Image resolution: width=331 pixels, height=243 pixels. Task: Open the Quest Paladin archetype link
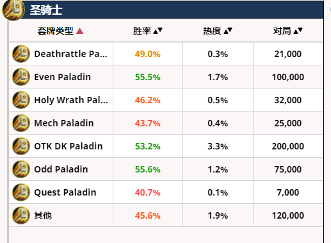(x=65, y=192)
